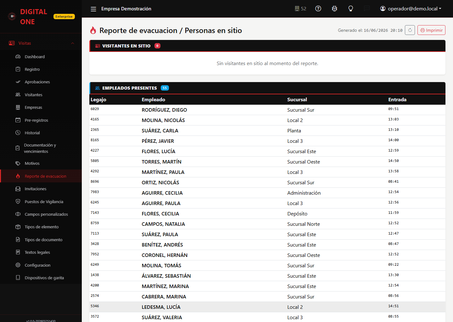Click the Textos legales document icon
Screen dimensions: 453x322
(x=18, y=252)
